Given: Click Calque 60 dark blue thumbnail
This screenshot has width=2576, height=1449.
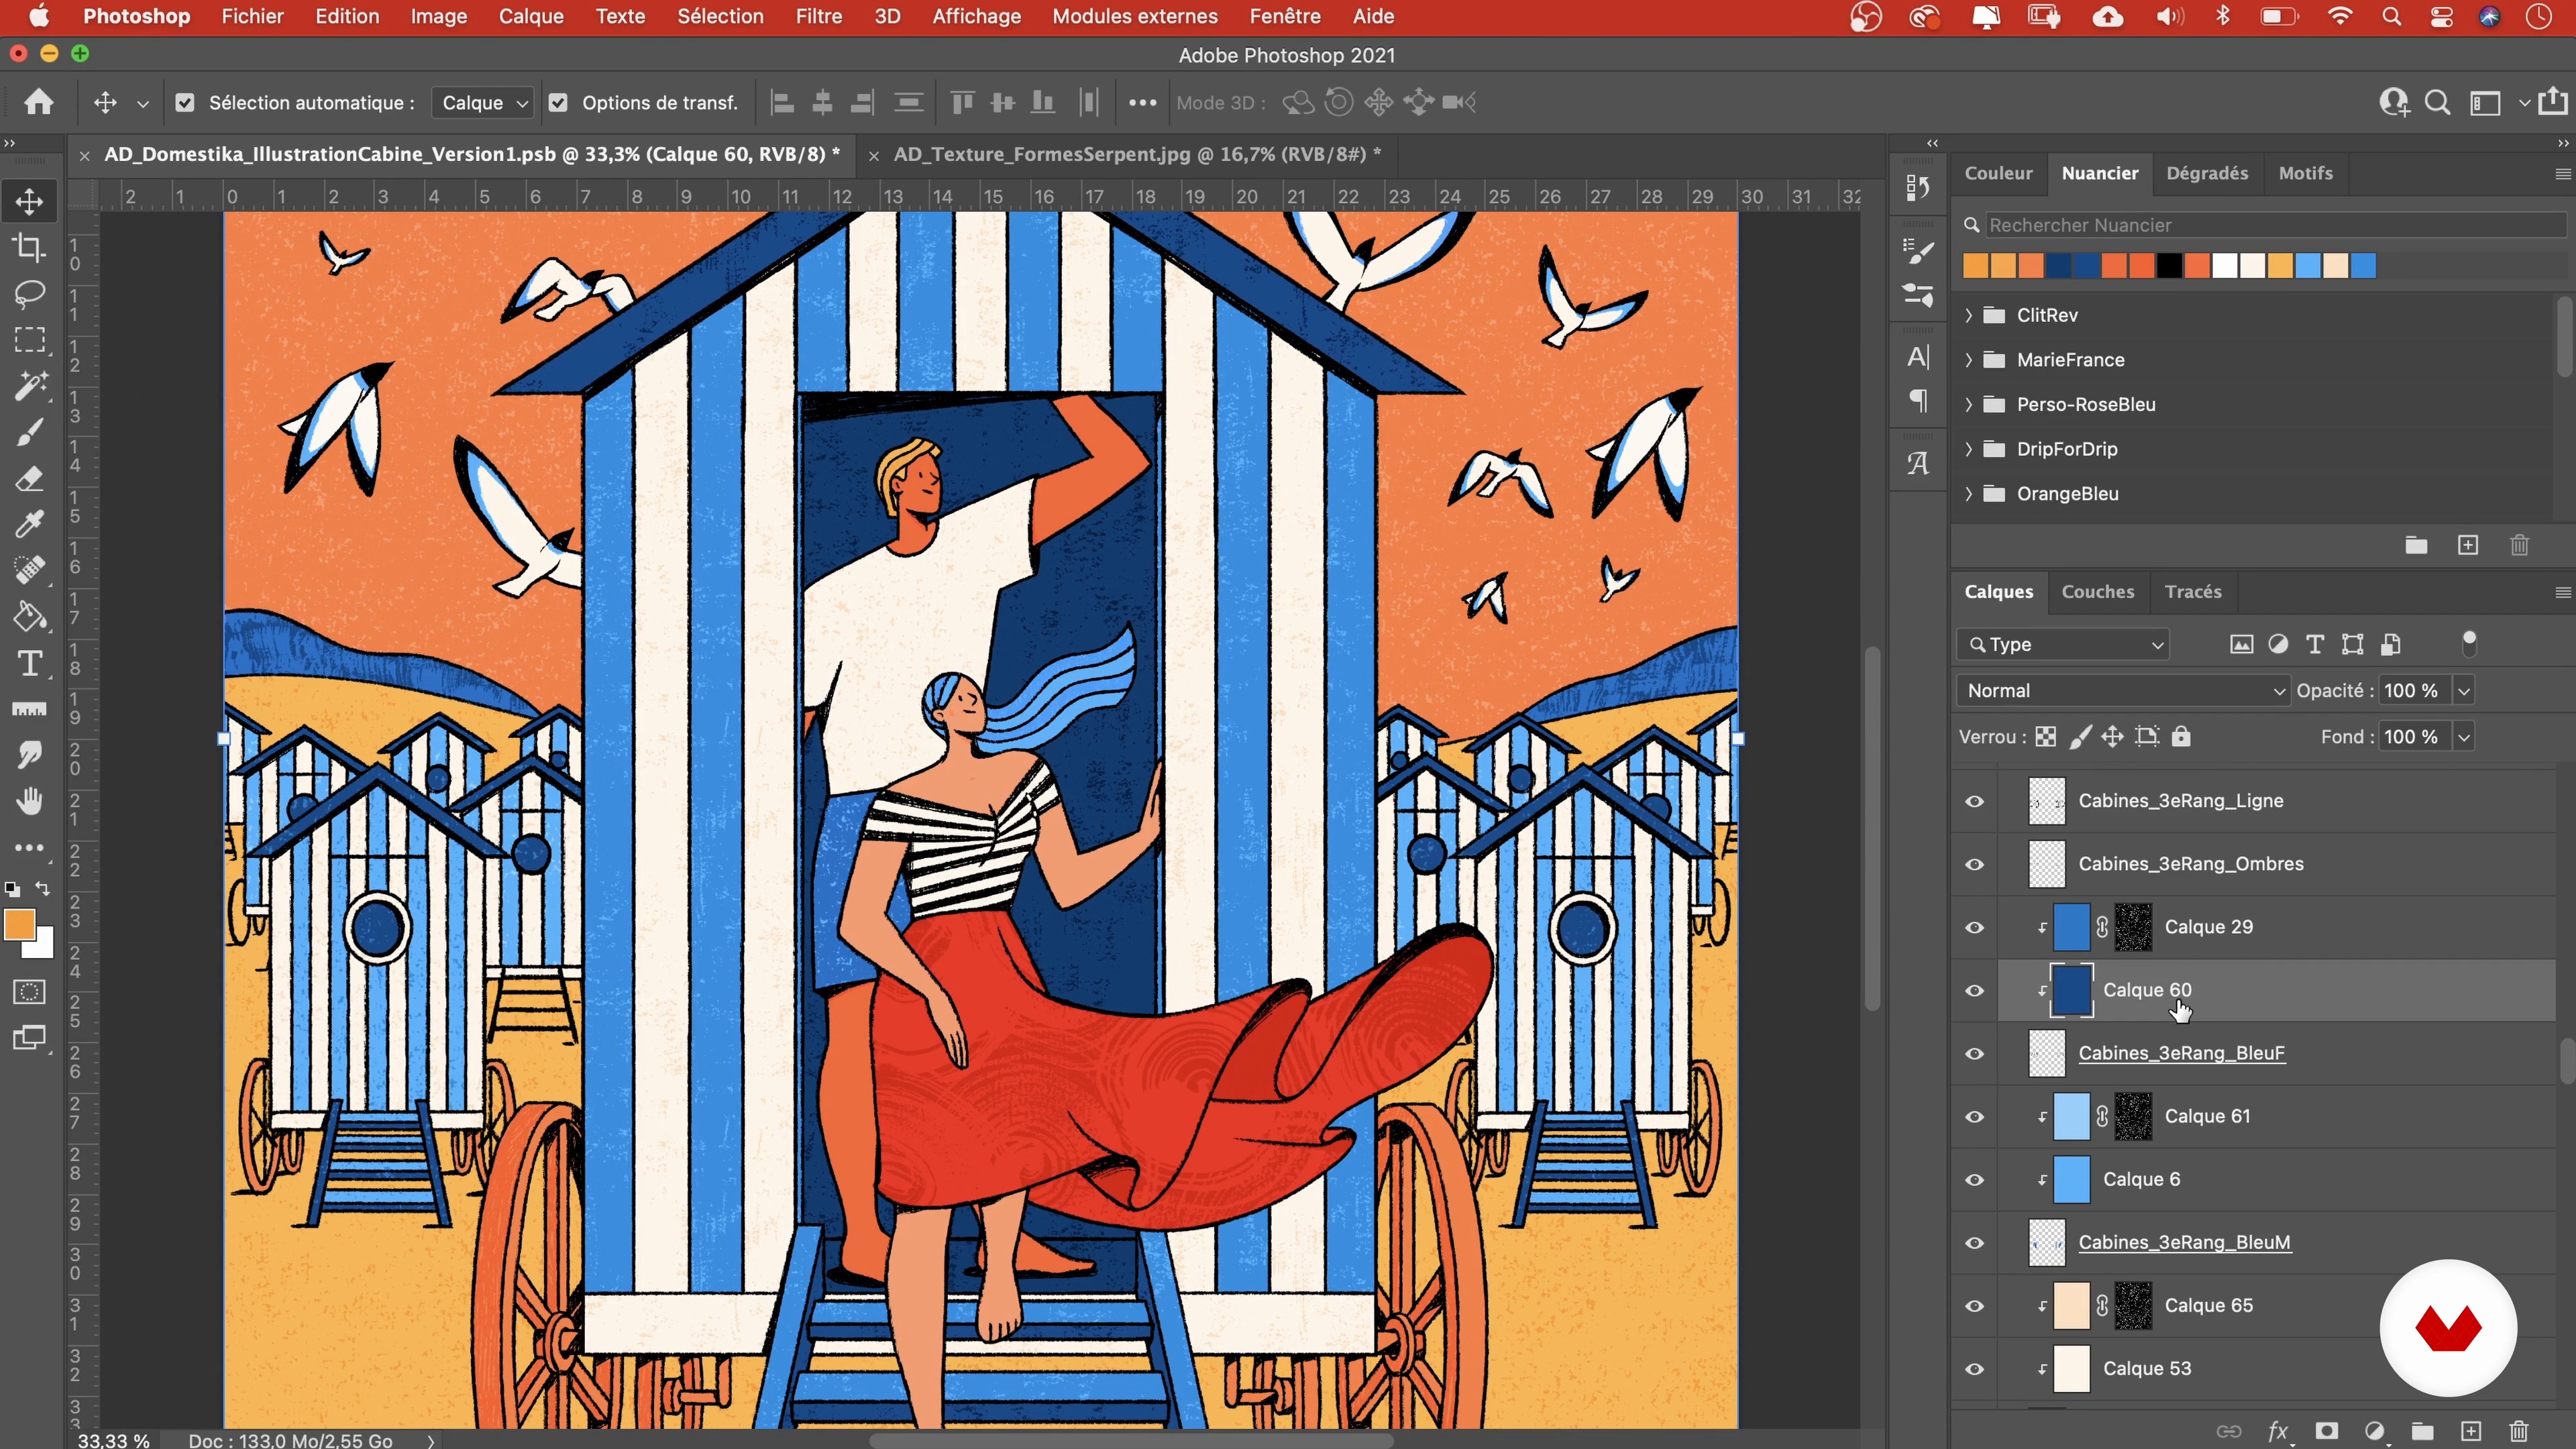Looking at the screenshot, I should pyautogui.click(x=2072, y=990).
